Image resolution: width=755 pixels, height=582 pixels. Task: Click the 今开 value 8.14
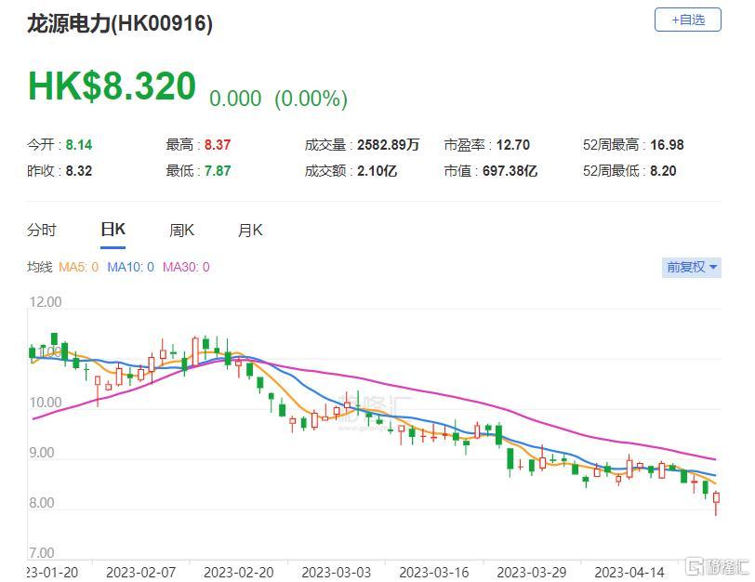(x=79, y=145)
